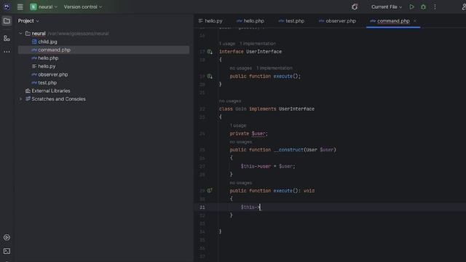Click the class name GoIn in editor

click(x=241, y=109)
